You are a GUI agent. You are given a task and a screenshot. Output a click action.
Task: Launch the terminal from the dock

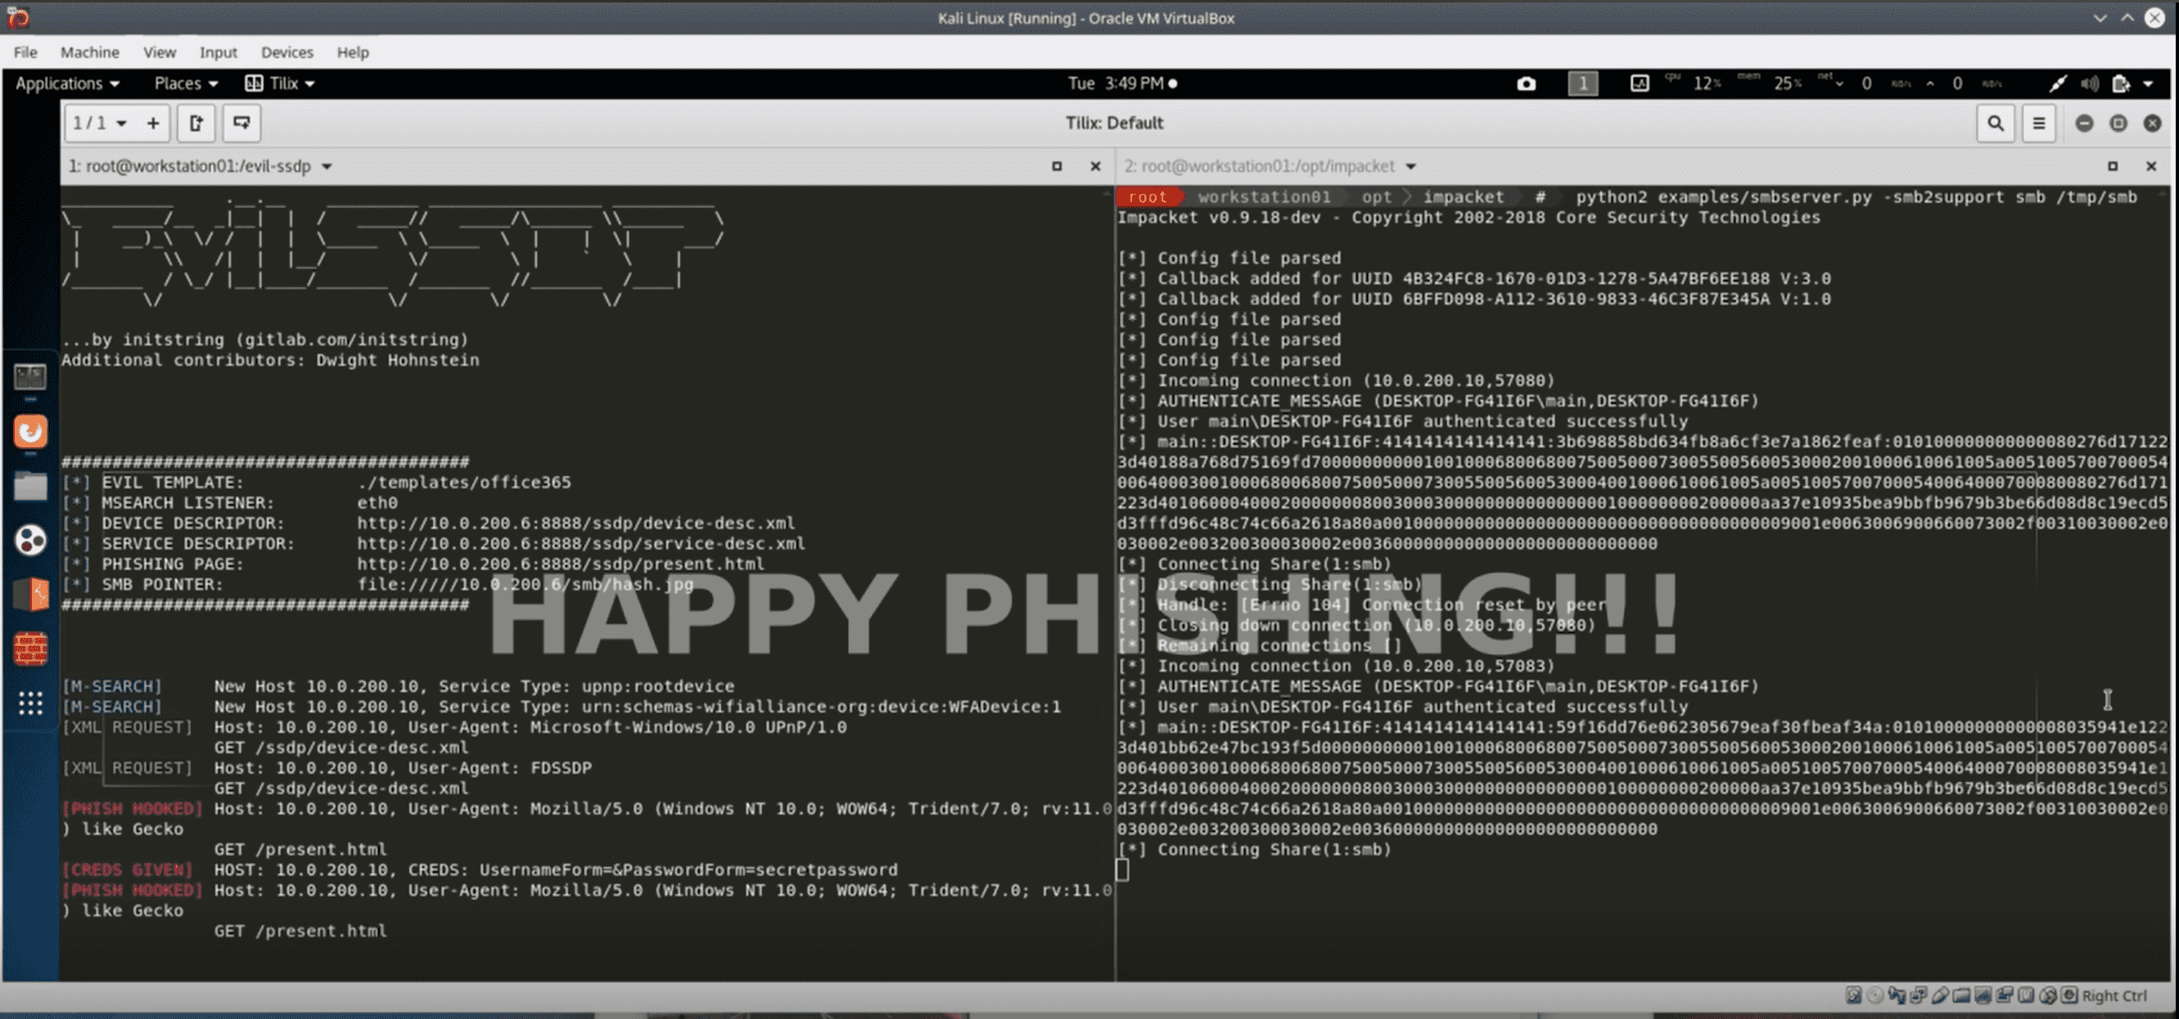(30, 377)
